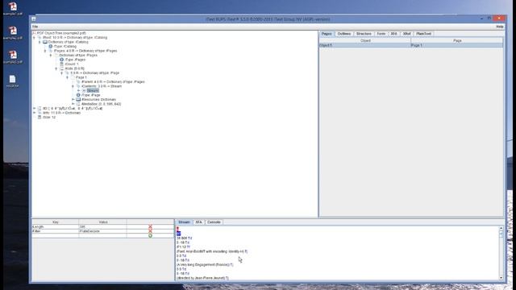Screen dimensions: 516x290
Task: Click the /FlateDecode value cell
Action: tap(102, 231)
